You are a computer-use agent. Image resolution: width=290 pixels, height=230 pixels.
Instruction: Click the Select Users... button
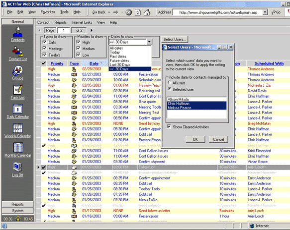point(175,39)
